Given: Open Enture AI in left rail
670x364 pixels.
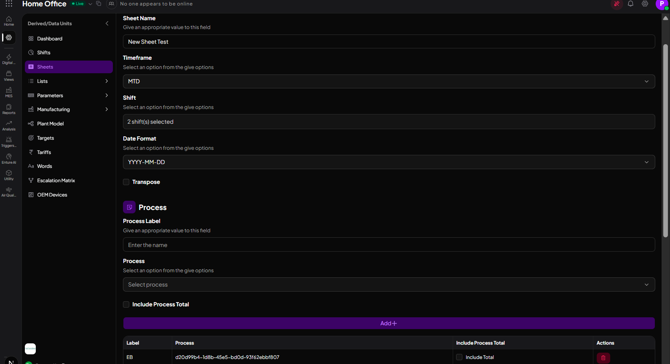Looking at the screenshot, I should (9, 159).
